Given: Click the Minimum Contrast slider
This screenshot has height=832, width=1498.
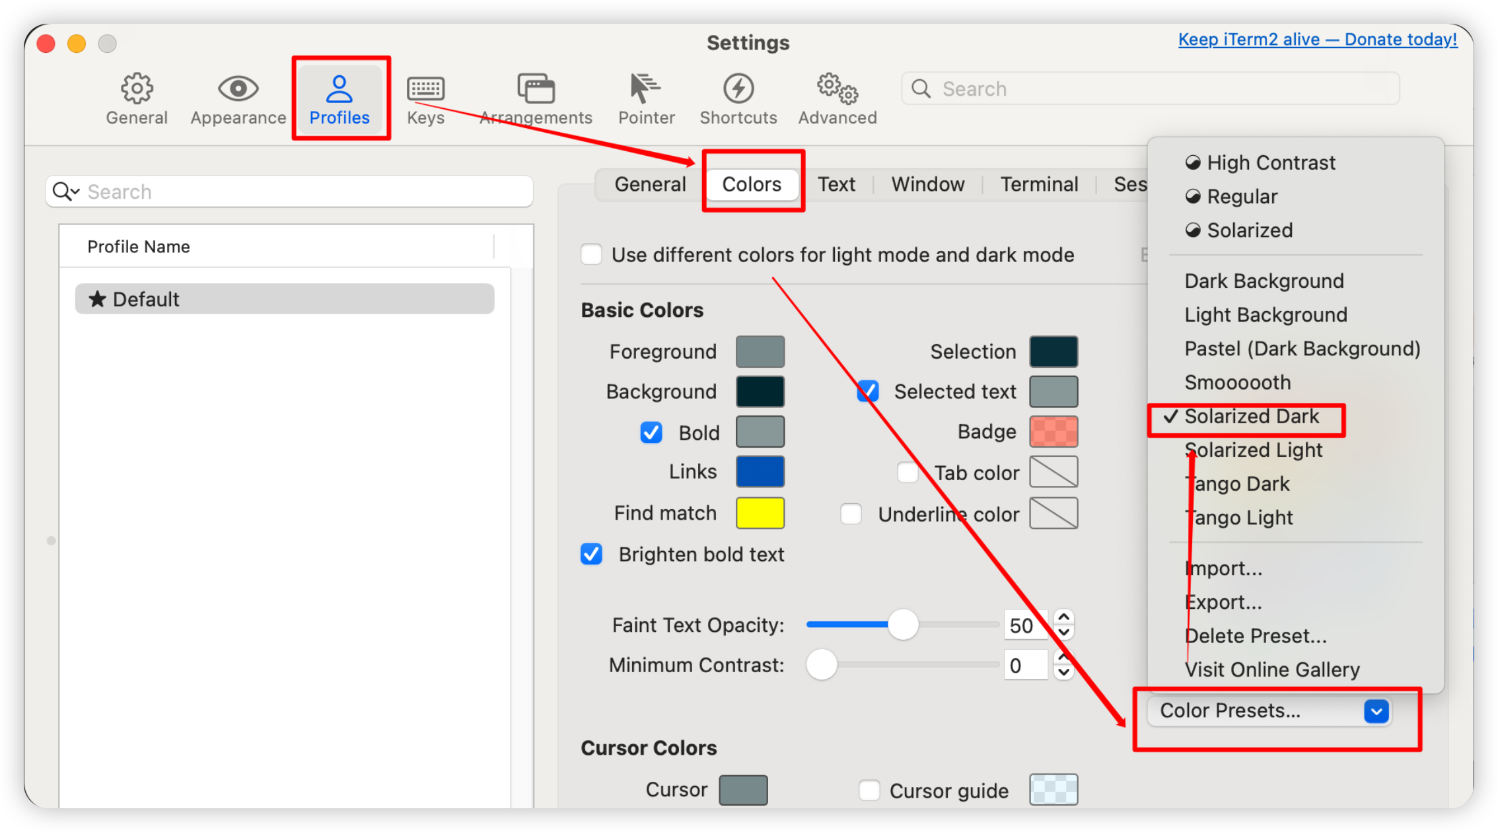Looking at the screenshot, I should pos(902,664).
